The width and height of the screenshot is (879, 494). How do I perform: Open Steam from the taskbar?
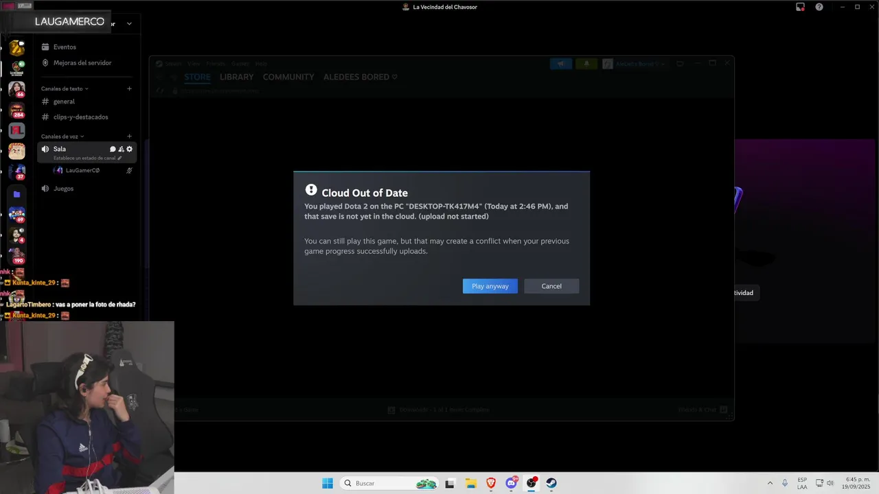551,483
